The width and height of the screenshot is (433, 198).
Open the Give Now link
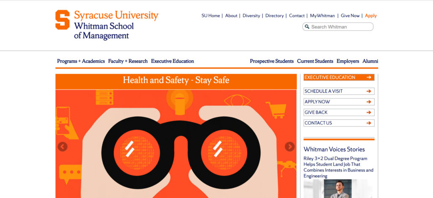click(x=350, y=16)
